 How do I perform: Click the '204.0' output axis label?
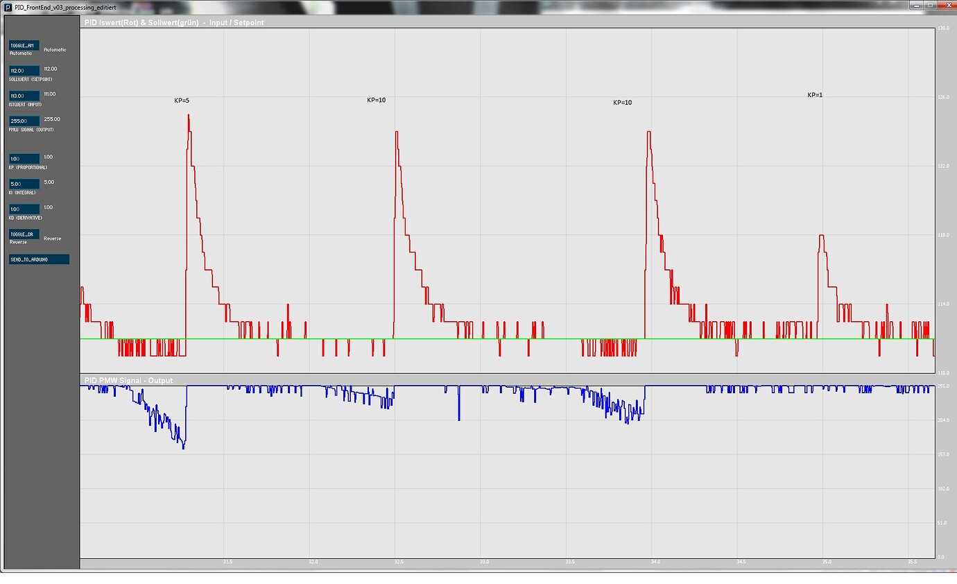click(x=942, y=420)
